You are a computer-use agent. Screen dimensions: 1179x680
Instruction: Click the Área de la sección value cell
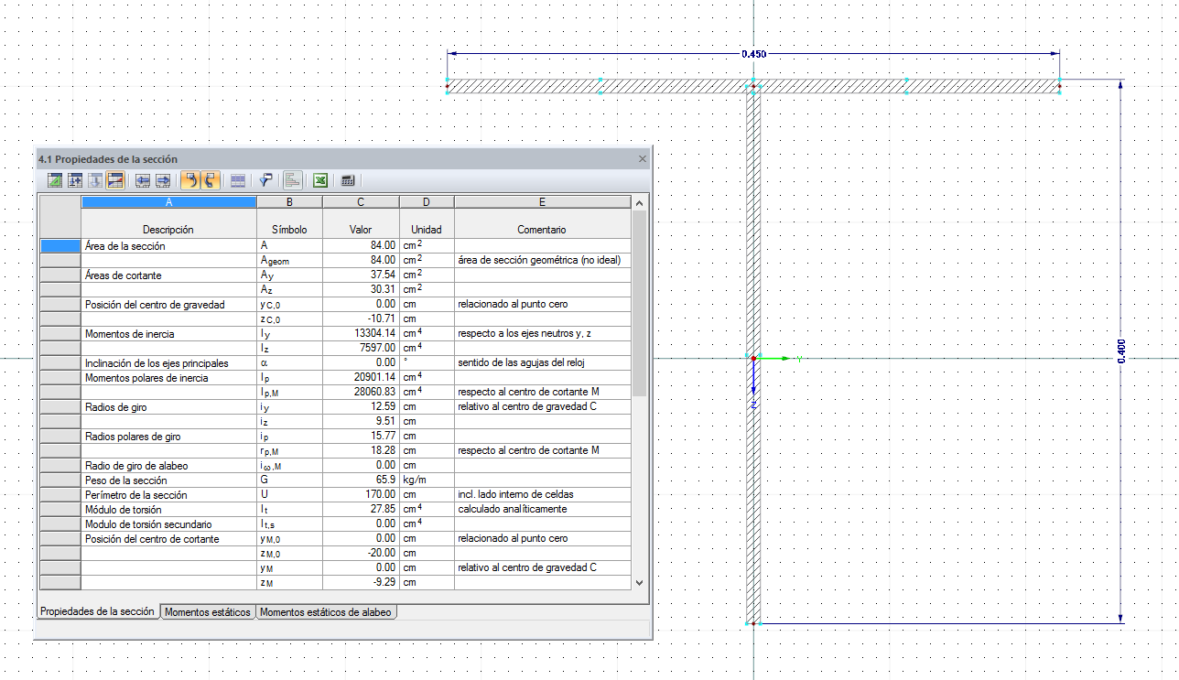(361, 245)
